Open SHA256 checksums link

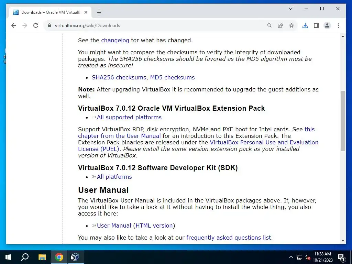(x=119, y=77)
